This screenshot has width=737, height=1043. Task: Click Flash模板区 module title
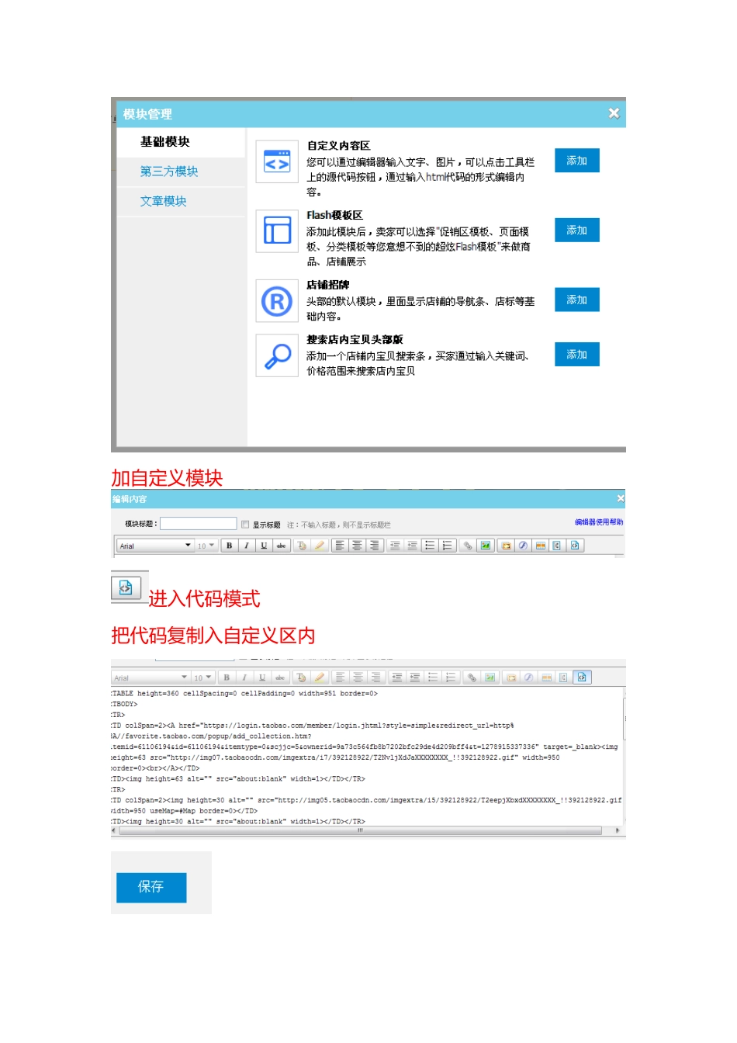click(334, 215)
